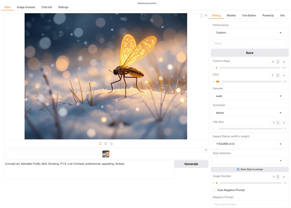
Task: Select the firefly thumbnail in the gallery
Action: pos(106,154)
